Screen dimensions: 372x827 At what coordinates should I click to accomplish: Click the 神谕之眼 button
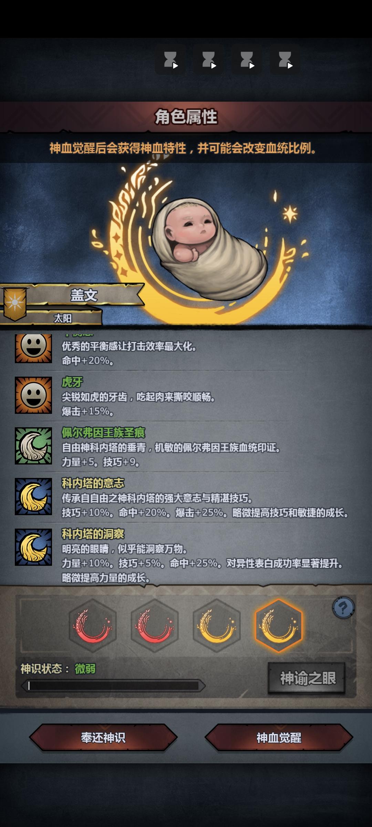(x=307, y=678)
